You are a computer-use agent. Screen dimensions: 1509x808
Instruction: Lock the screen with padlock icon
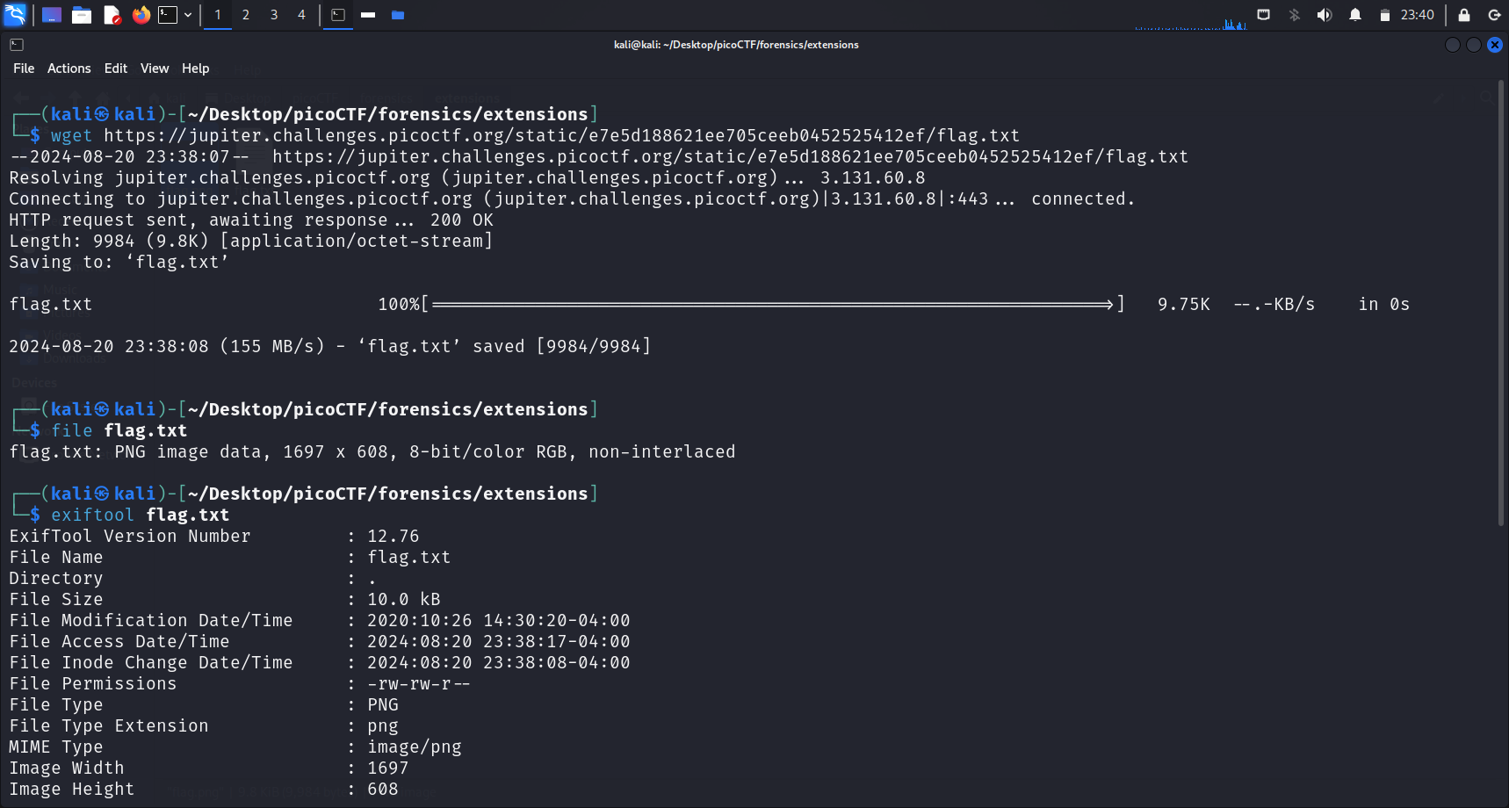1464,15
